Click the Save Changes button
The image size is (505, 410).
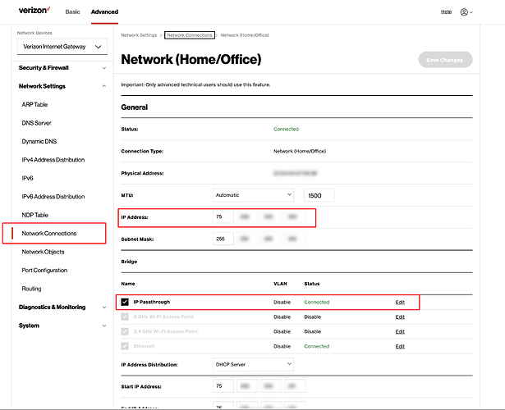click(x=445, y=60)
